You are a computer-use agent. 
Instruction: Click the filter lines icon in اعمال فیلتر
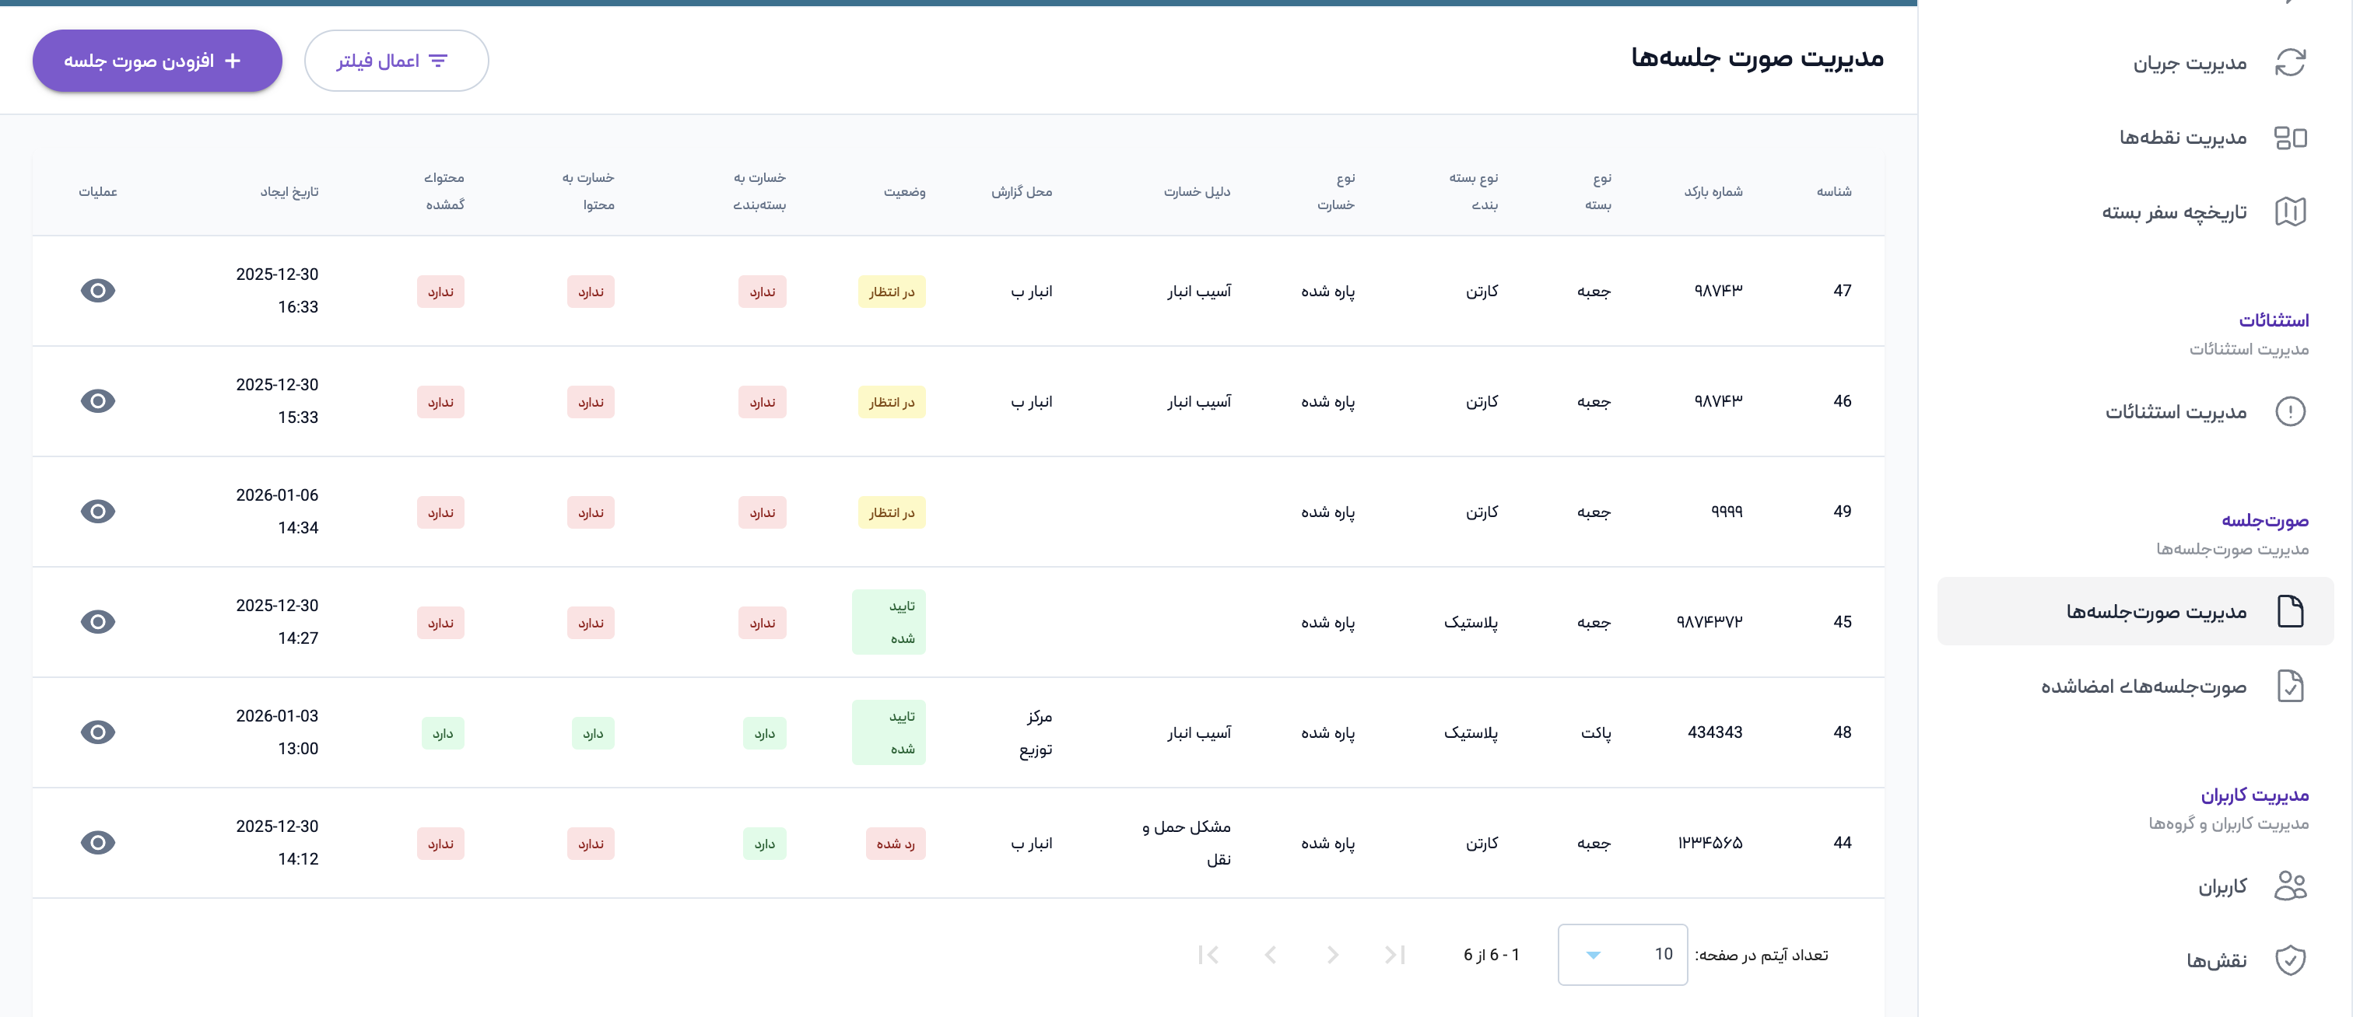click(438, 61)
